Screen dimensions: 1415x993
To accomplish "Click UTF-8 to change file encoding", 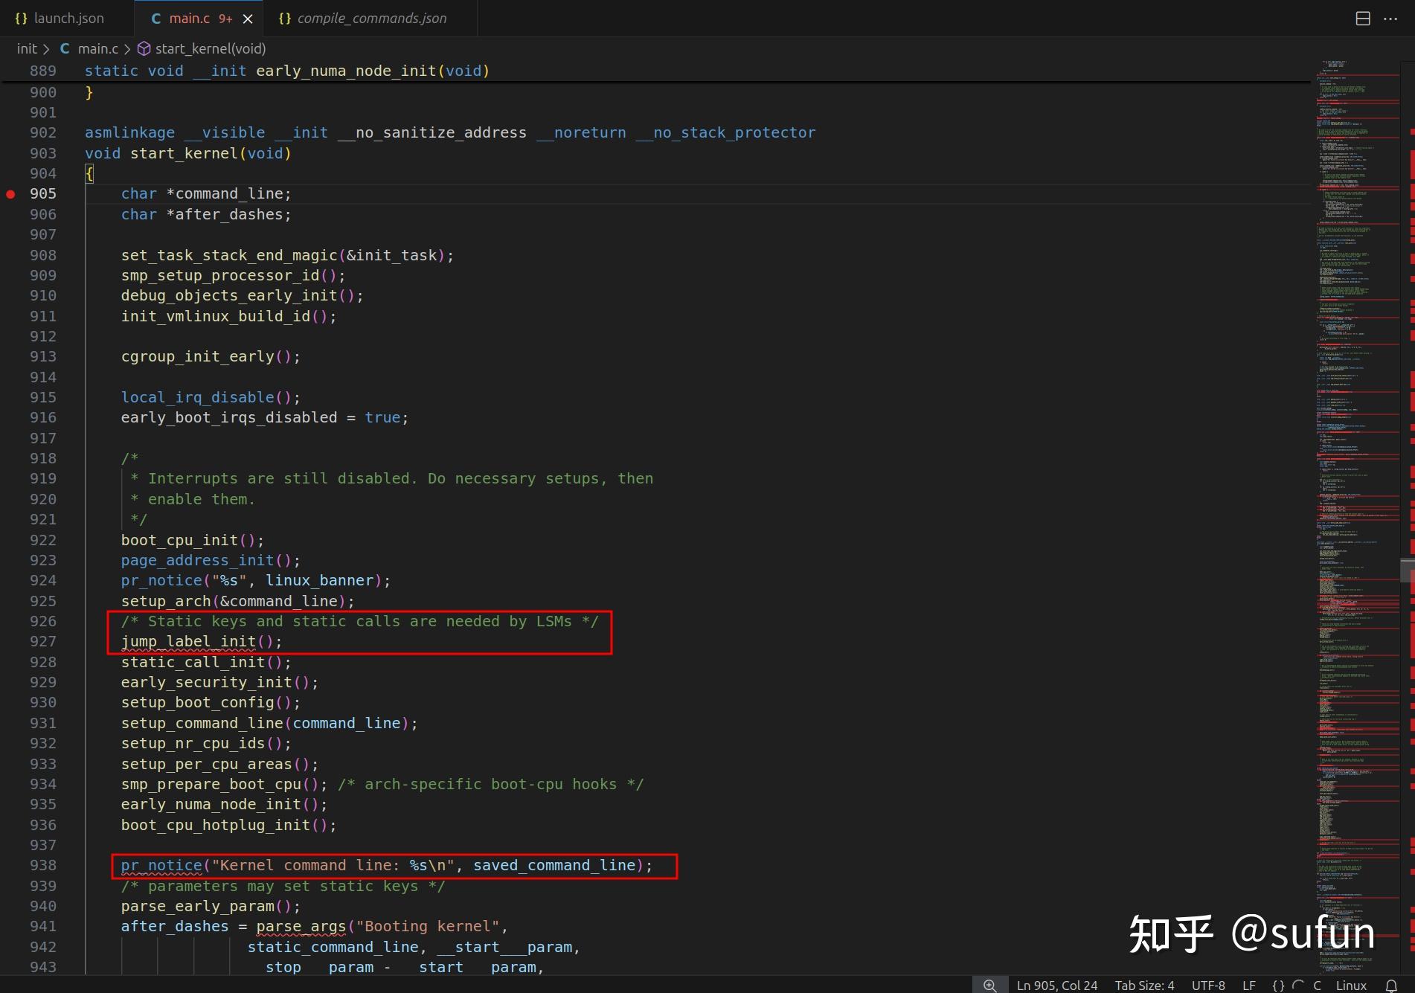I will (x=1208, y=985).
